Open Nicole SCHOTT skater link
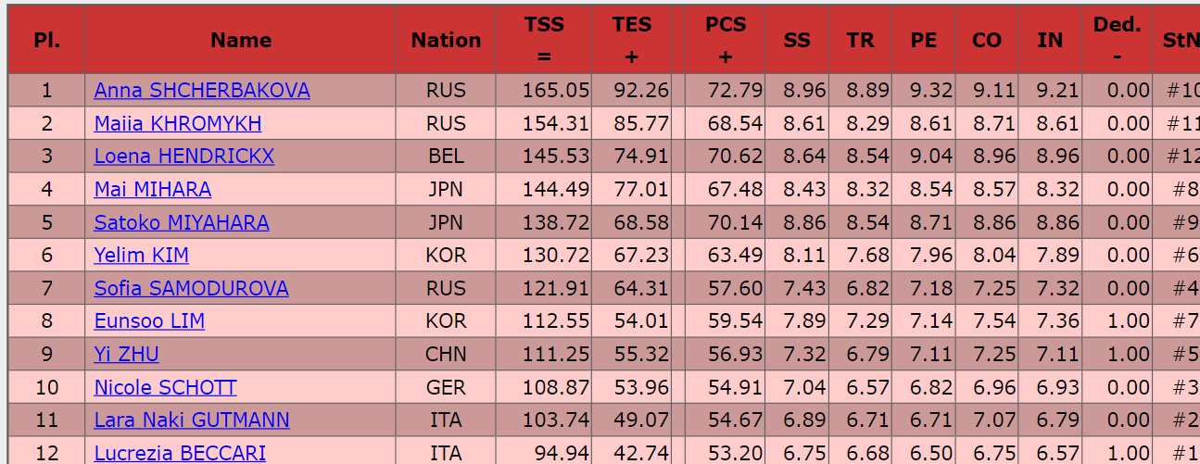The width and height of the screenshot is (1200, 464). pos(166,388)
